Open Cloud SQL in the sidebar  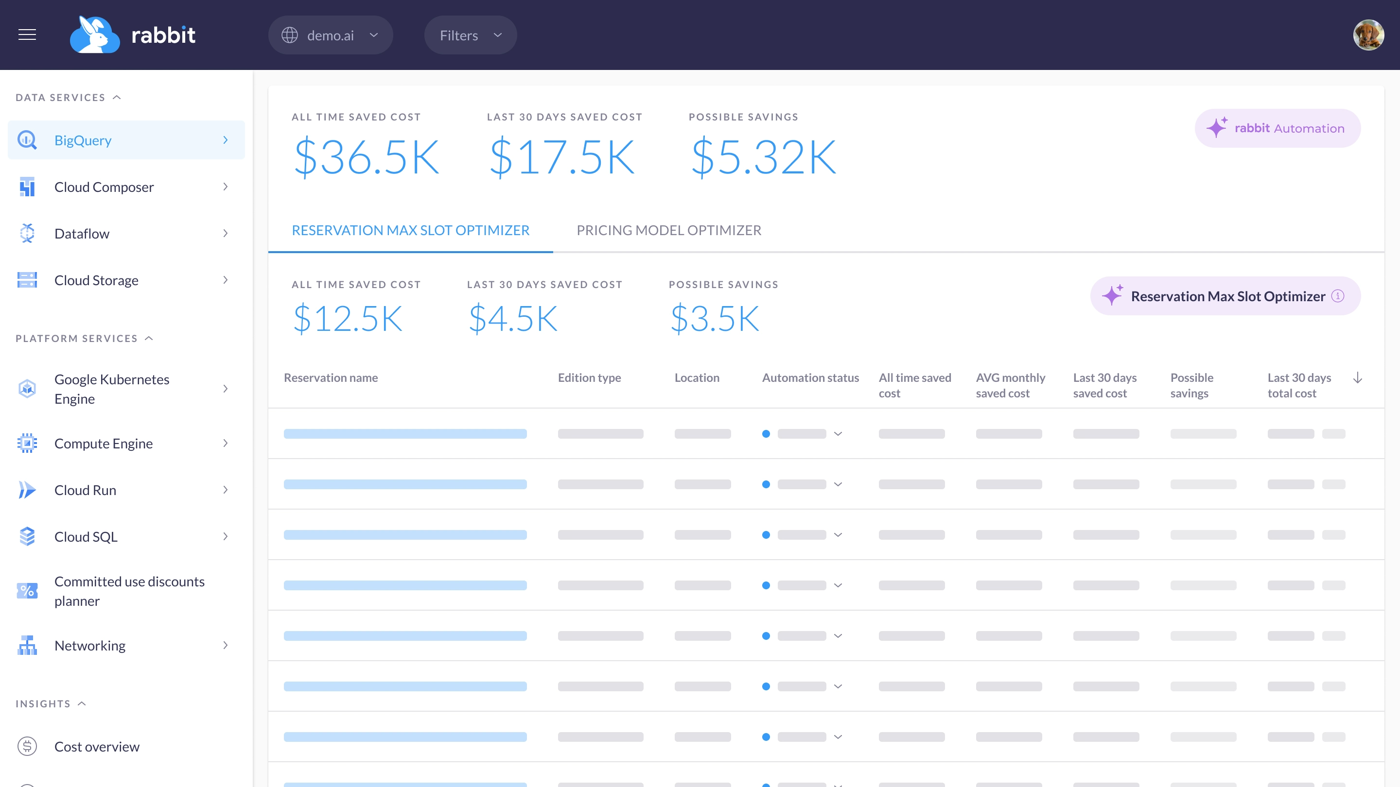pos(126,537)
